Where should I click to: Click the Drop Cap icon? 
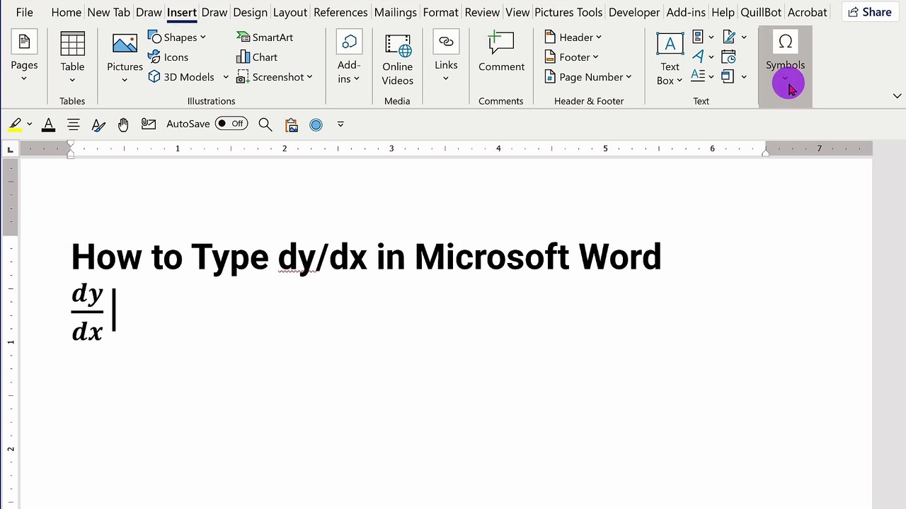pos(698,76)
